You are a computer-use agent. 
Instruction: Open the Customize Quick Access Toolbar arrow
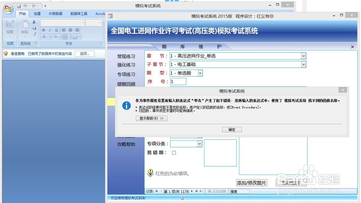point(45,6)
